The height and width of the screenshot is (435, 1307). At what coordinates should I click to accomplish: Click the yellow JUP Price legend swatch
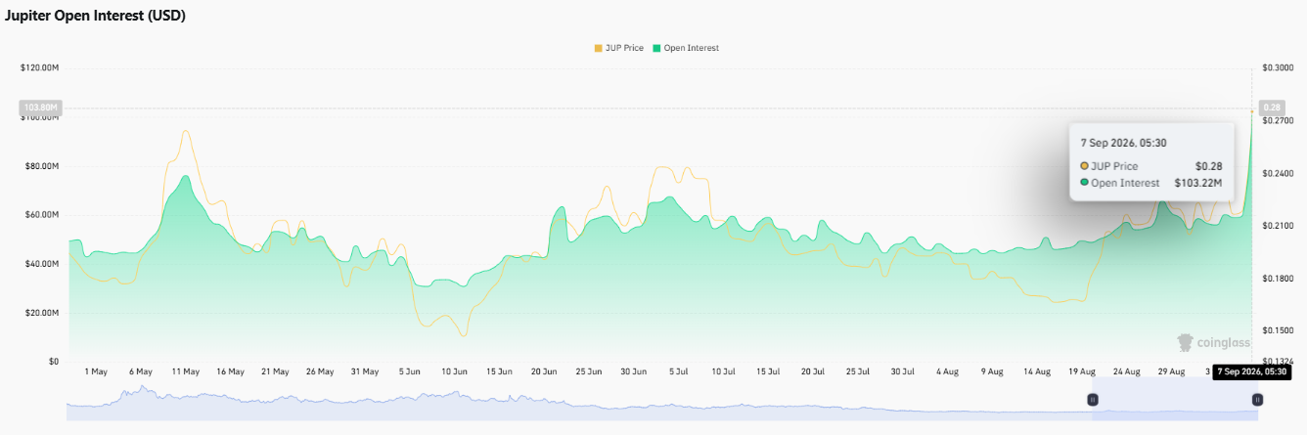[x=598, y=48]
